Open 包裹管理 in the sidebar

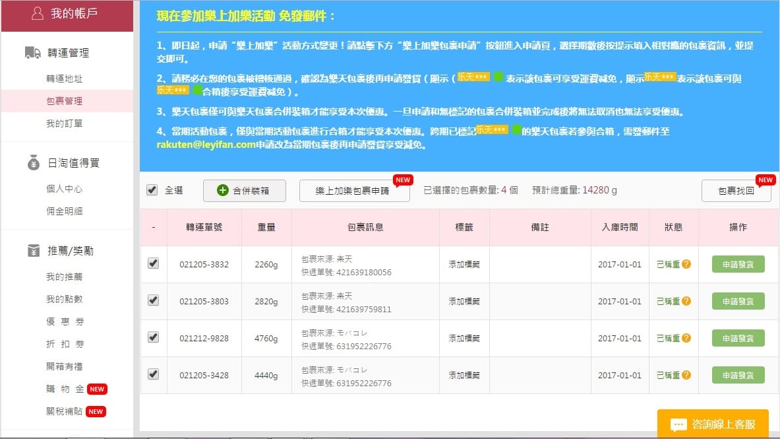[x=64, y=101]
